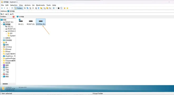
Task: Expand the OS (C:) tree node
Action: tap(4, 27)
